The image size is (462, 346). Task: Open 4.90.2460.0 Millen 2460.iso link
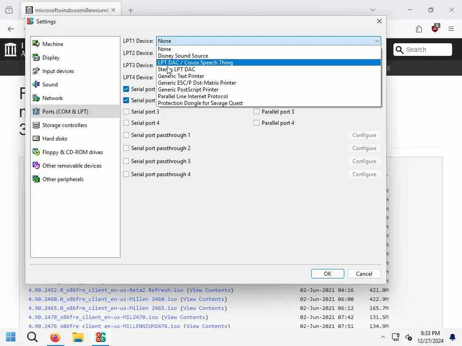coord(102,299)
